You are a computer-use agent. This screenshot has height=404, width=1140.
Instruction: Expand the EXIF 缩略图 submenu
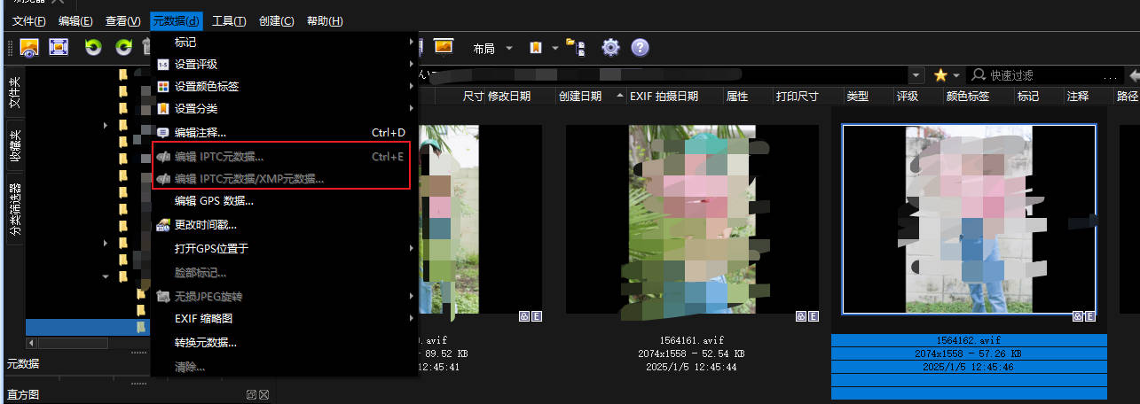[x=284, y=318]
